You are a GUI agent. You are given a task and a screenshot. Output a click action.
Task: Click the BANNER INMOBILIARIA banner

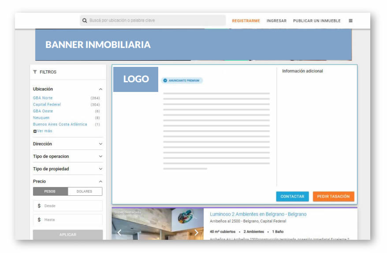tap(193, 44)
